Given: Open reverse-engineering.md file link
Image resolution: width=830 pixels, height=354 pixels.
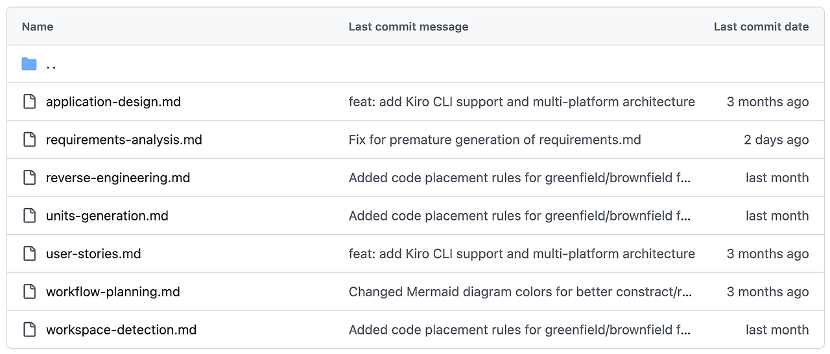Looking at the screenshot, I should [118, 178].
